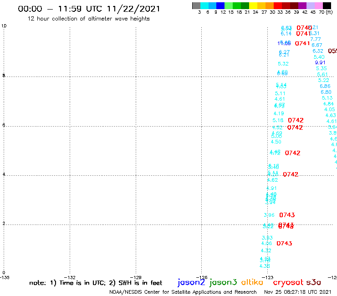Click the longitude axis label '-132'

(x=70, y=277)
